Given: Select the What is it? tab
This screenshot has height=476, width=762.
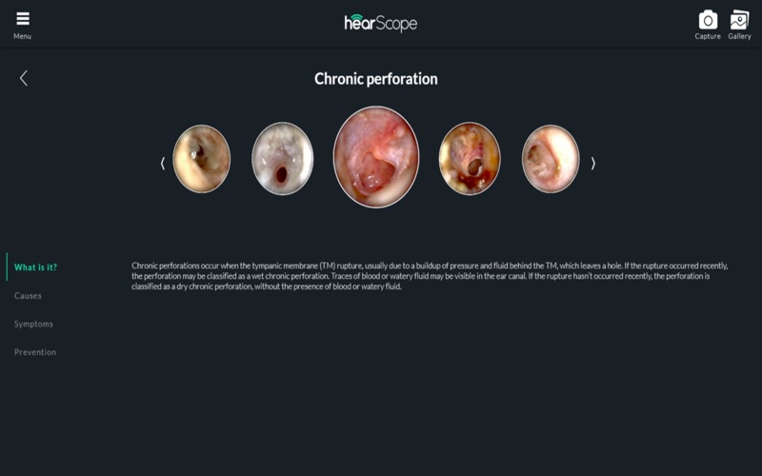Looking at the screenshot, I should click(x=35, y=268).
